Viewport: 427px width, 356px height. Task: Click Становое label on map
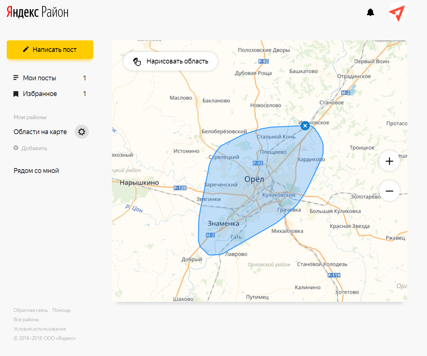click(x=331, y=102)
